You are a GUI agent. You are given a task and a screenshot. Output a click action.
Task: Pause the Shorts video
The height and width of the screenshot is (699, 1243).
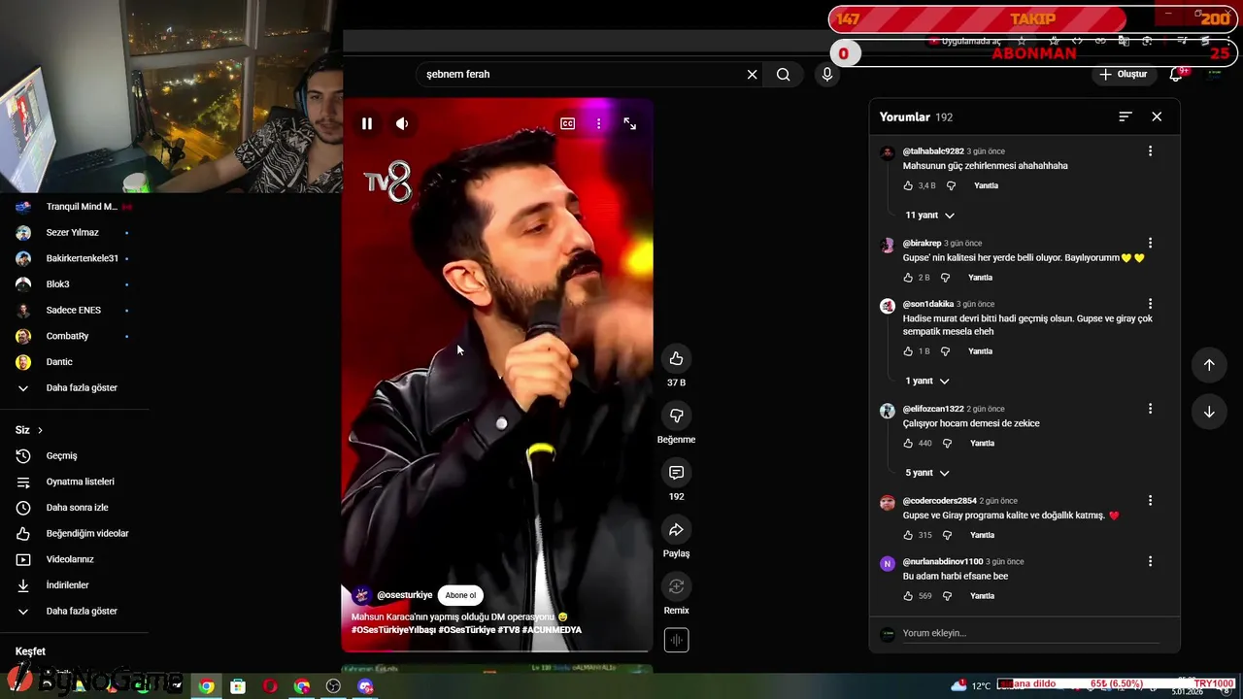coord(367,123)
